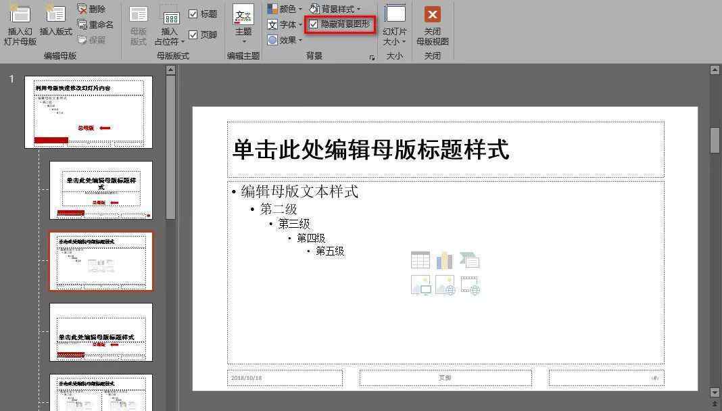
Task: Open the Colors (颜色) dropdown
Action: coord(285,9)
